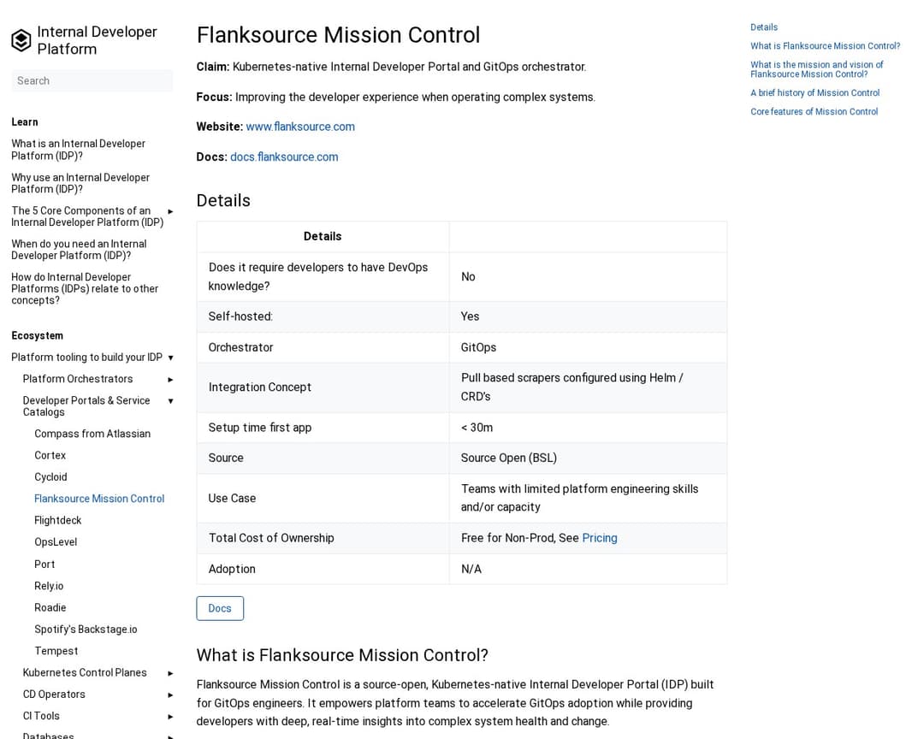Jump to A brief history of Mission Control
Viewport: 924px width, 739px height.
[x=814, y=93]
